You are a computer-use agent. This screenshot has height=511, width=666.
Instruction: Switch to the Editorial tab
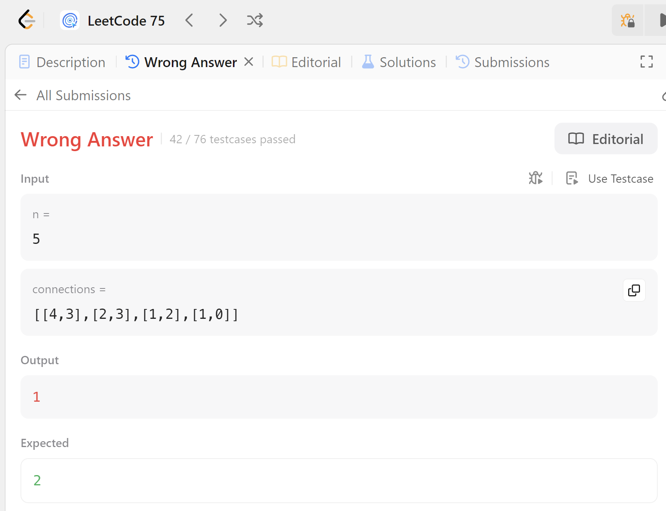[x=306, y=62]
